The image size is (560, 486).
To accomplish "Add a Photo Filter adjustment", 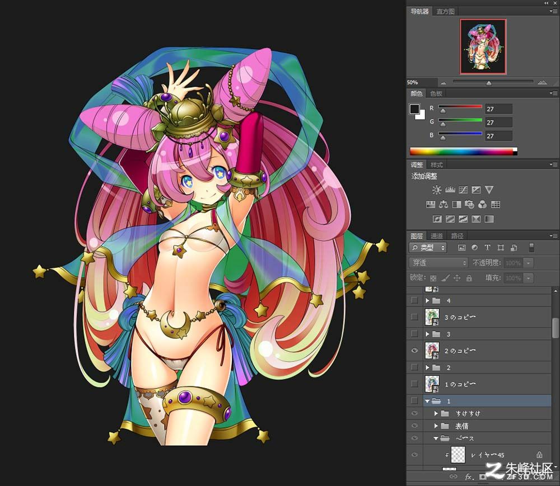I will click(469, 204).
